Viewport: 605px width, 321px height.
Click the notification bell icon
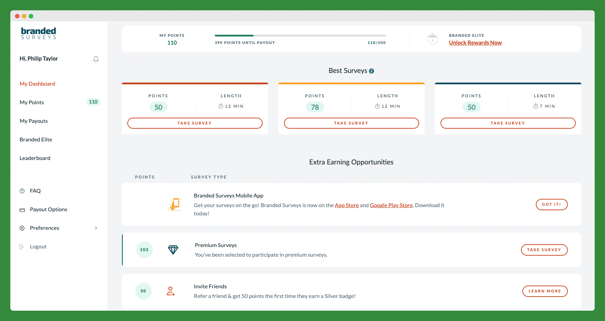coord(96,59)
